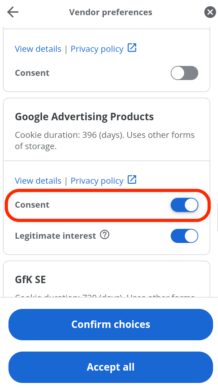Close the Vendor preferences dialog

click(210, 12)
